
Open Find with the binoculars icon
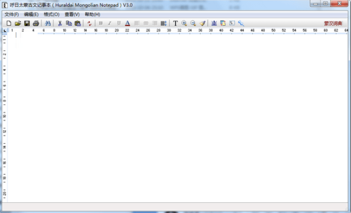click(x=48, y=23)
